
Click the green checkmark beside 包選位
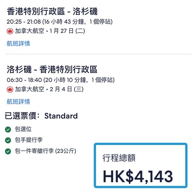tap(8, 130)
